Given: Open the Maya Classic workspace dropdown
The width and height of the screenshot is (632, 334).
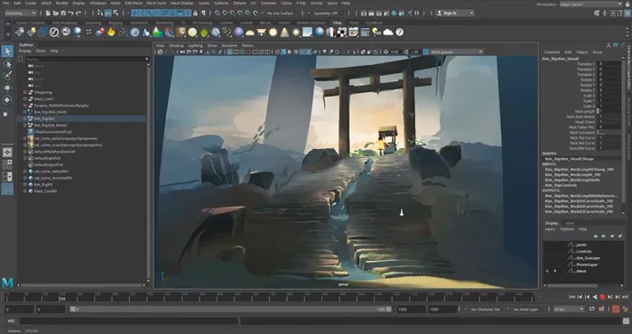Looking at the screenshot, I should pos(590,4).
